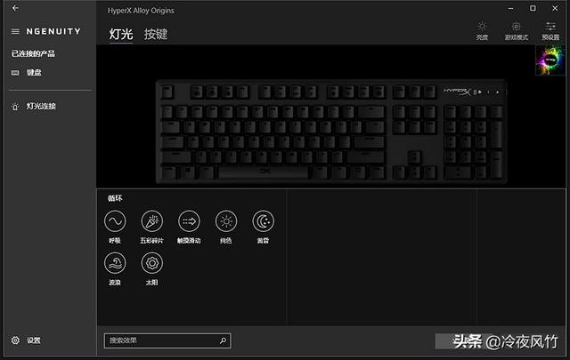Click the rainbow preset thumbnail
Screen dimensions: 570x360
click(x=550, y=60)
